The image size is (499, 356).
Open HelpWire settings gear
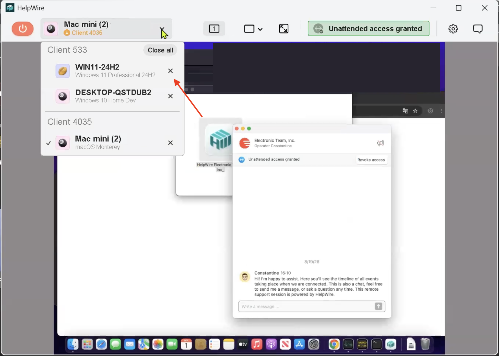453,29
